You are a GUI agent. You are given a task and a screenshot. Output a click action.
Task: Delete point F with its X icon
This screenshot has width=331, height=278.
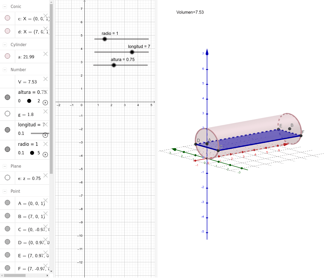tap(45, 265)
